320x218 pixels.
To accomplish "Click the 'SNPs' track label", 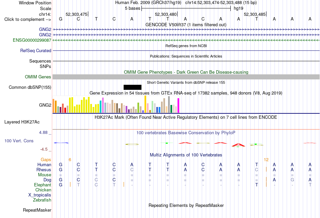I will (45, 66).
